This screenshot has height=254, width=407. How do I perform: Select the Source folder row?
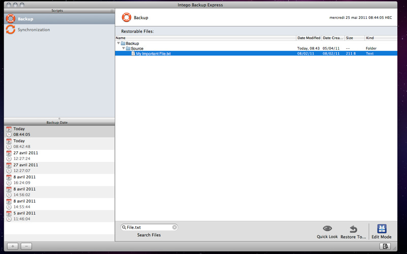pos(256,48)
